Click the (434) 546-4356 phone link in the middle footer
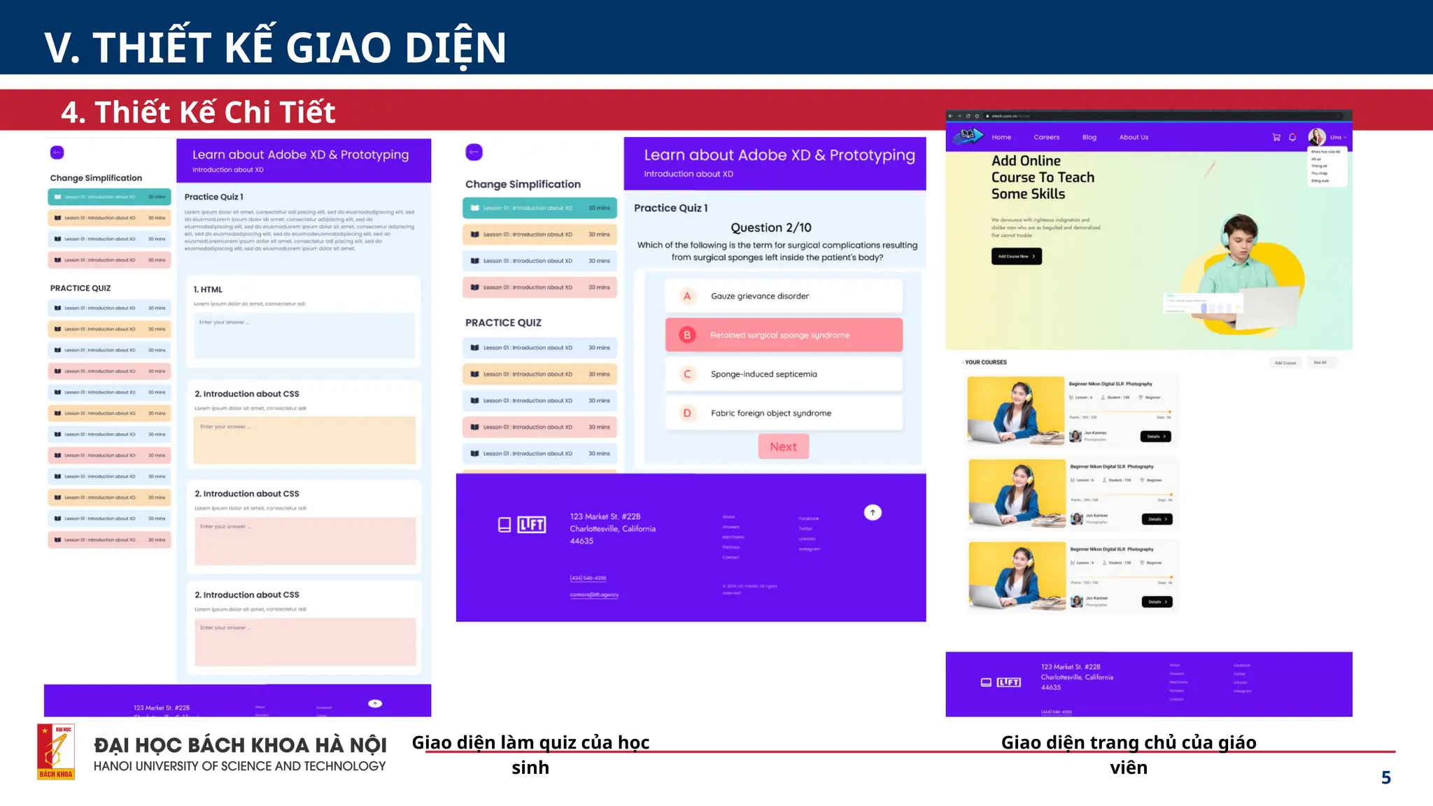This screenshot has width=1433, height=806. coord(588,578)
